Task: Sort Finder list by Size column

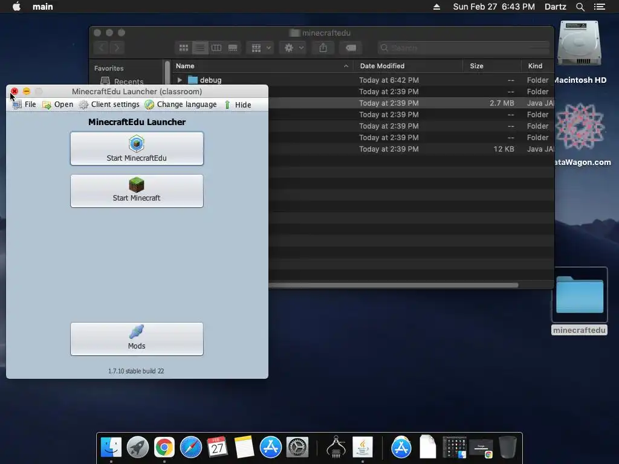Action: (x=492, y=66)
